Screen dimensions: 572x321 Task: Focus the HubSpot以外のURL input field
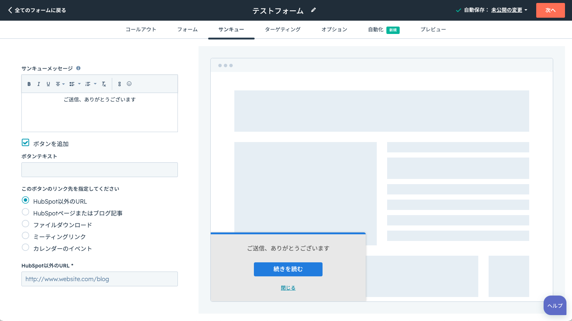coord(100,279)
